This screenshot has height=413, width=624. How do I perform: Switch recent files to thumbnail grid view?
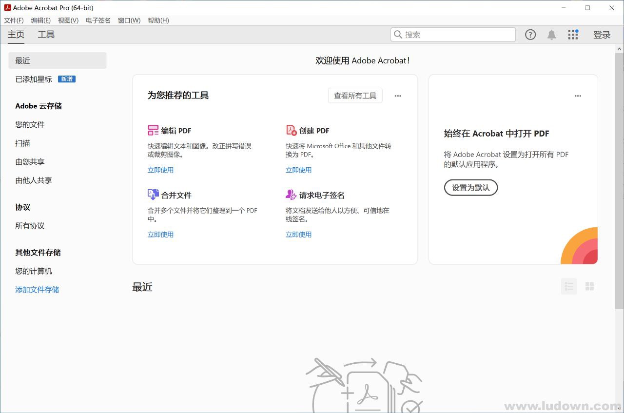(x=589, y=286)
